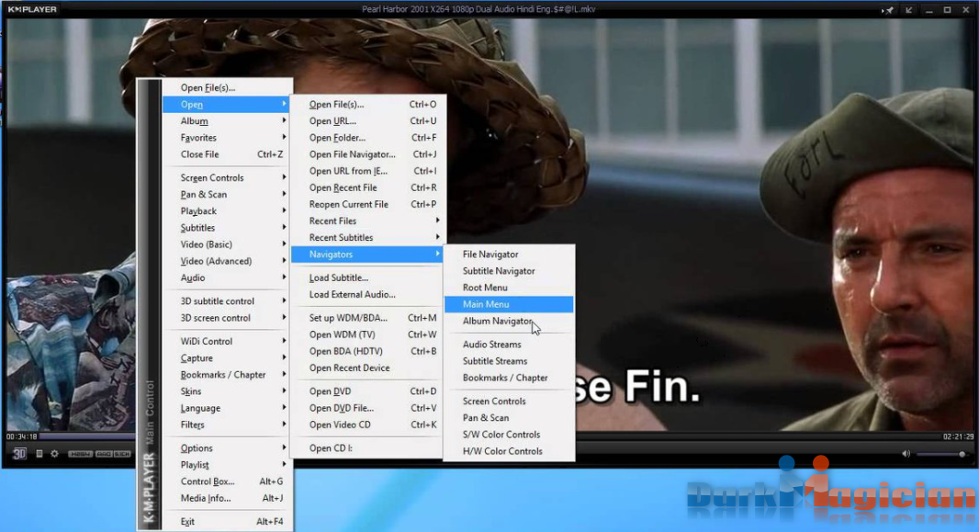Choose Set up WDM/BDA... entry
This screenshot has width=979, height=532.
point(367,318)
